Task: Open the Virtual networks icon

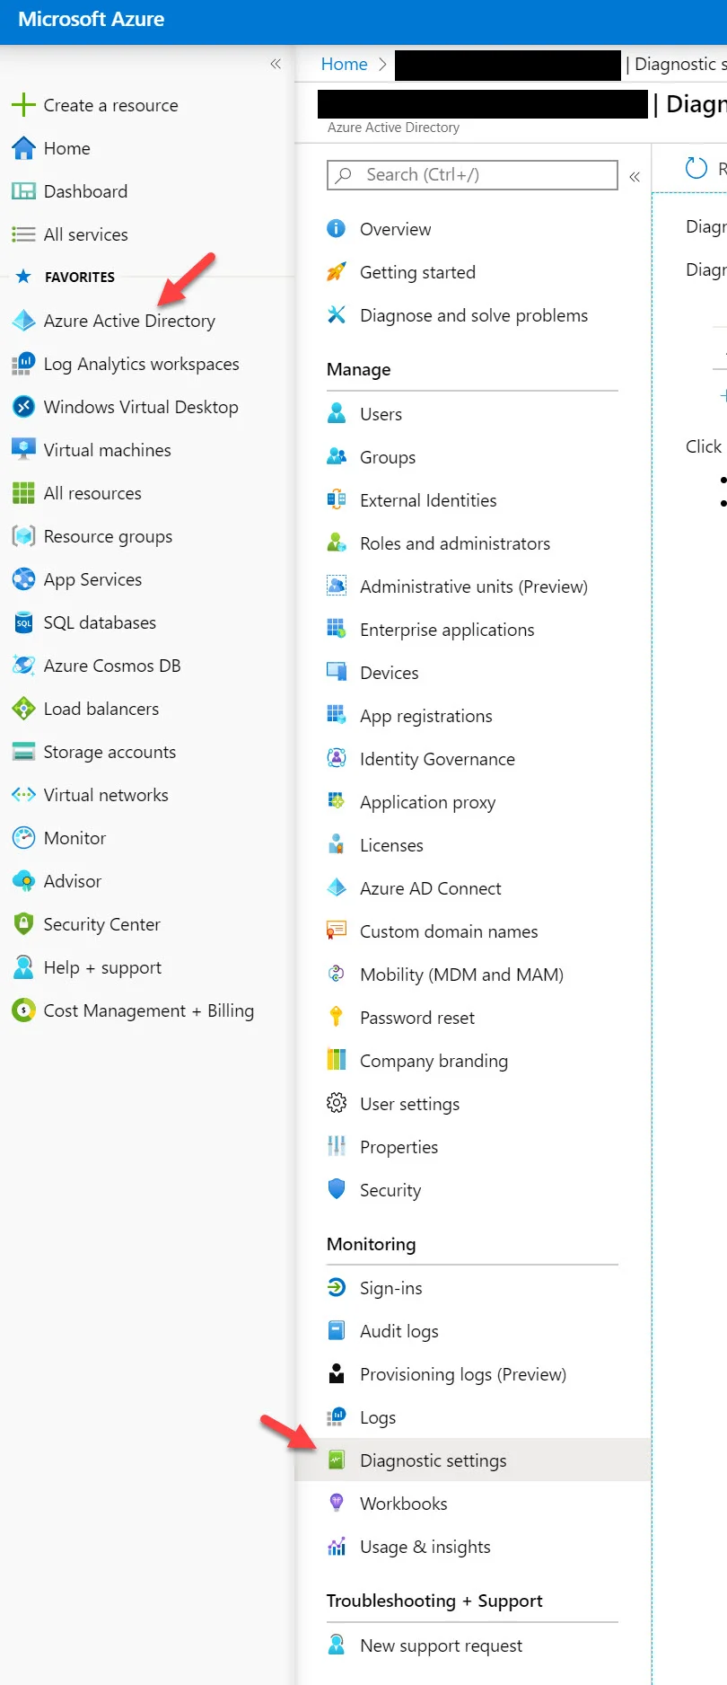Action: point(23,795)
